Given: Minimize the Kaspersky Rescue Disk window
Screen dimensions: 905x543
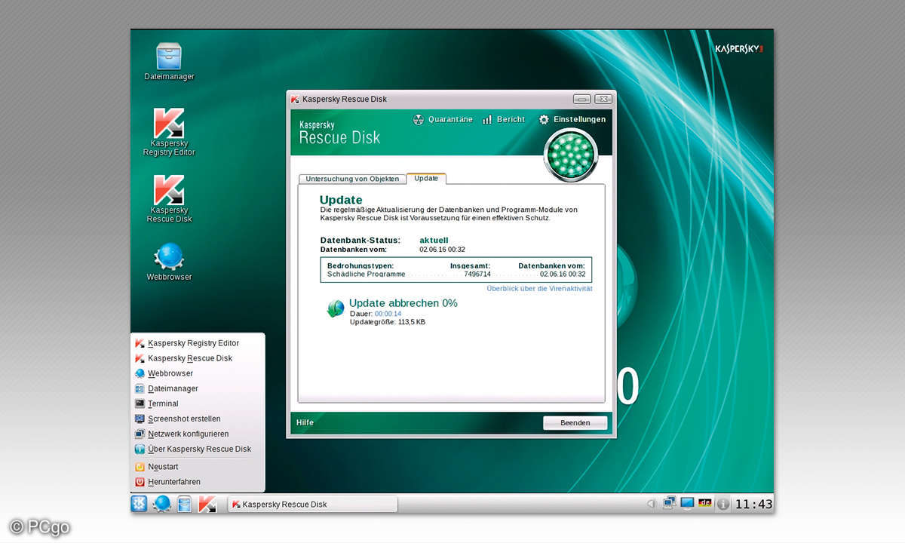Looking at the screenshot, I should coord(581,99).
